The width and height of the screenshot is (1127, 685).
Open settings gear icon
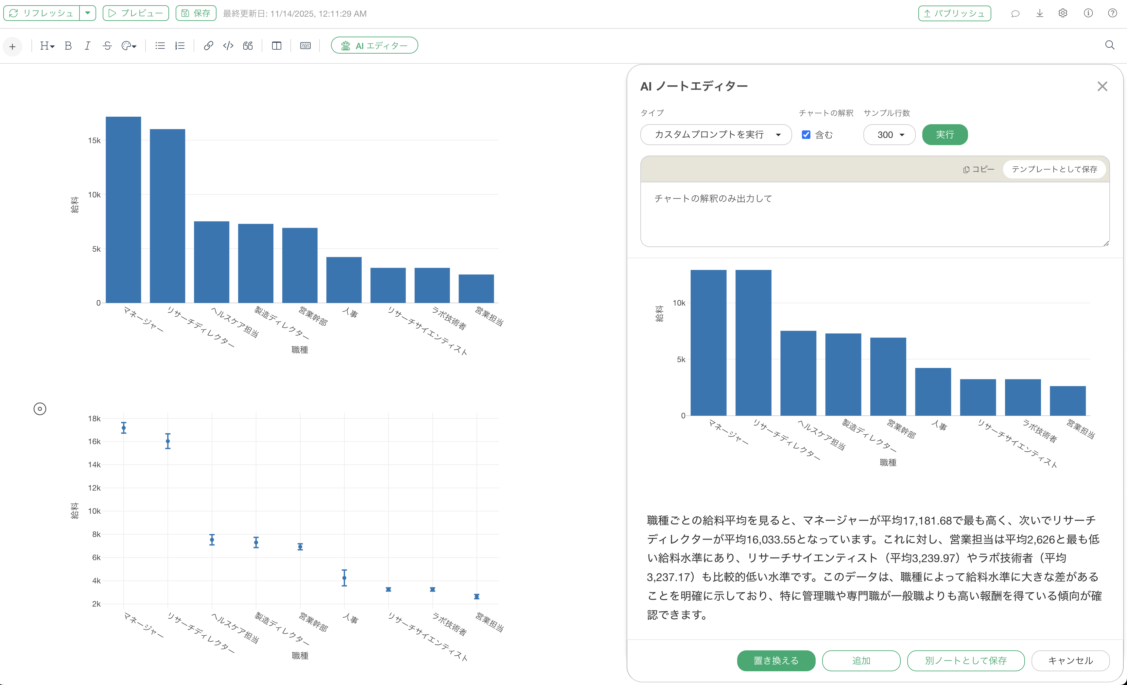pos(1063,13)
